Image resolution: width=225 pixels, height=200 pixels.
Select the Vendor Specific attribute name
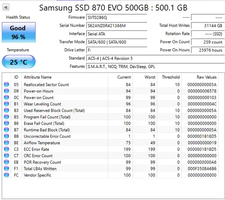click(x=38, y=175)
